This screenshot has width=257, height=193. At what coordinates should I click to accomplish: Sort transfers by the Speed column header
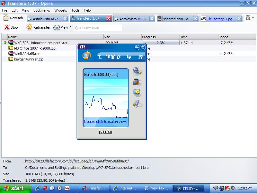pyautogui.click(x=237, y=37)
